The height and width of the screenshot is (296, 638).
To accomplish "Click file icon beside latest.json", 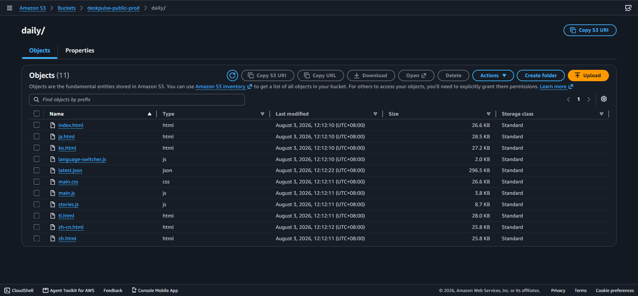I will pyautogui.click(x=52, y=170).
